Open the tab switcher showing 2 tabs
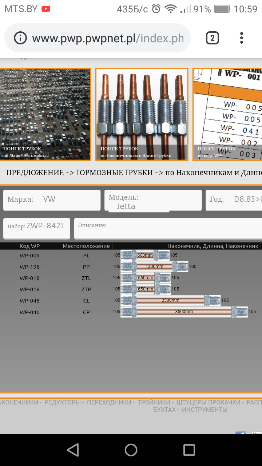 pos(213,38)
